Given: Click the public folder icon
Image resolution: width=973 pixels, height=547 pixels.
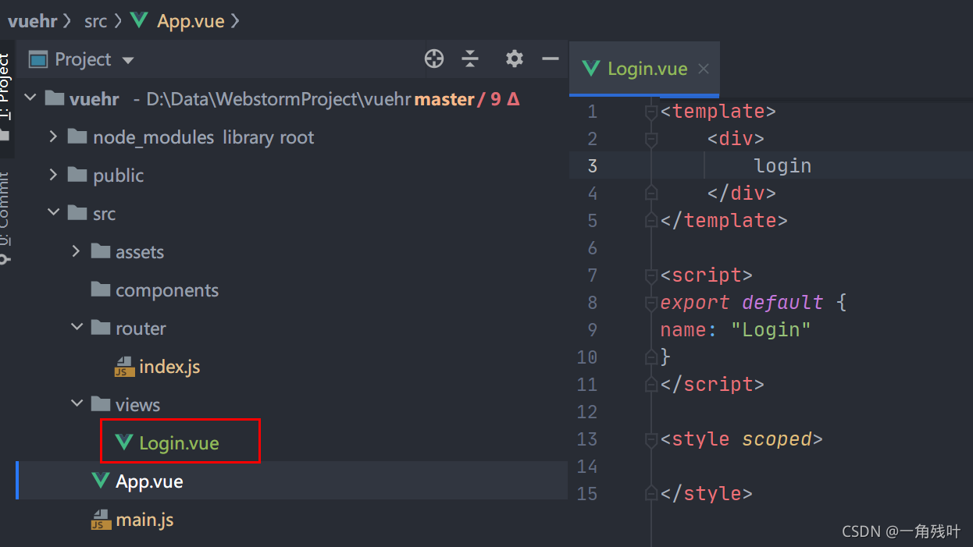Looking at the screenshot, I should click(77, 176).
